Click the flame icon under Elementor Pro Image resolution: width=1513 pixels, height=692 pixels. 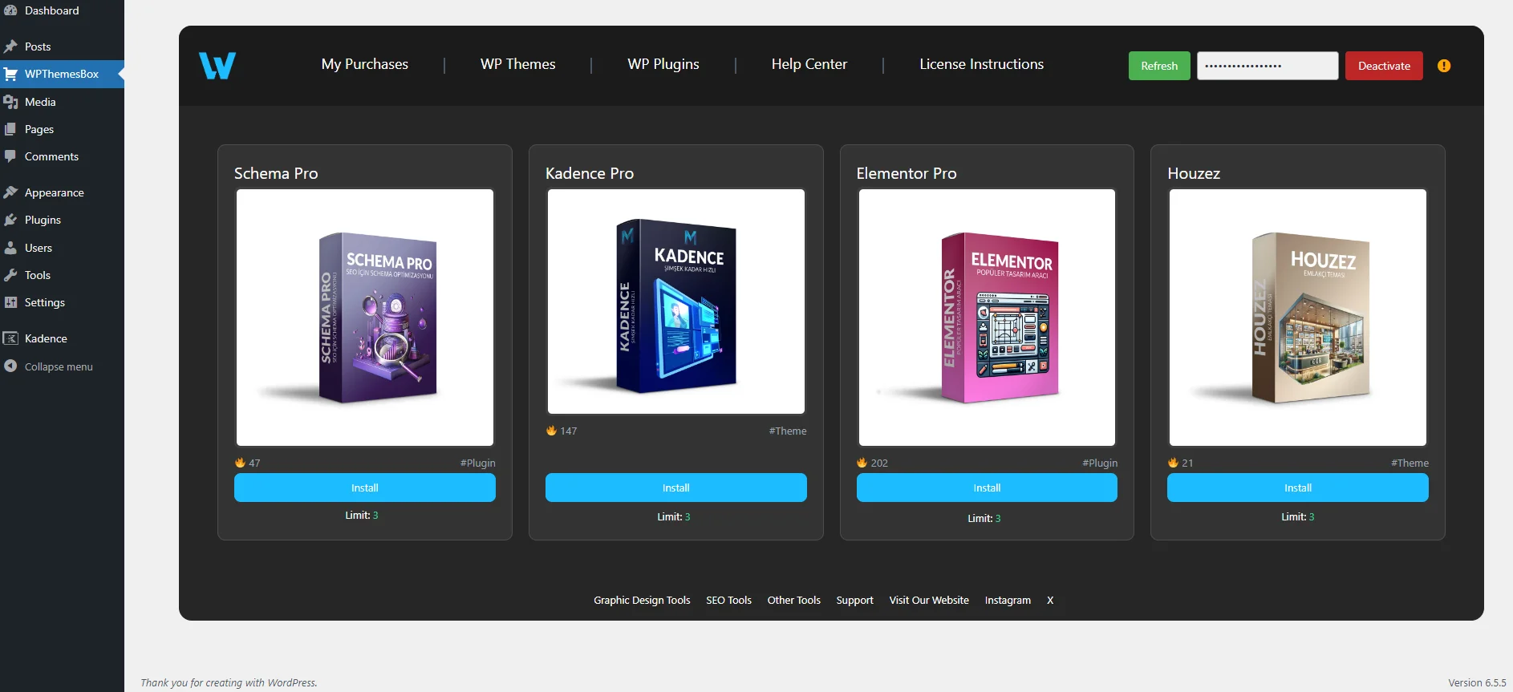(862, 463)
